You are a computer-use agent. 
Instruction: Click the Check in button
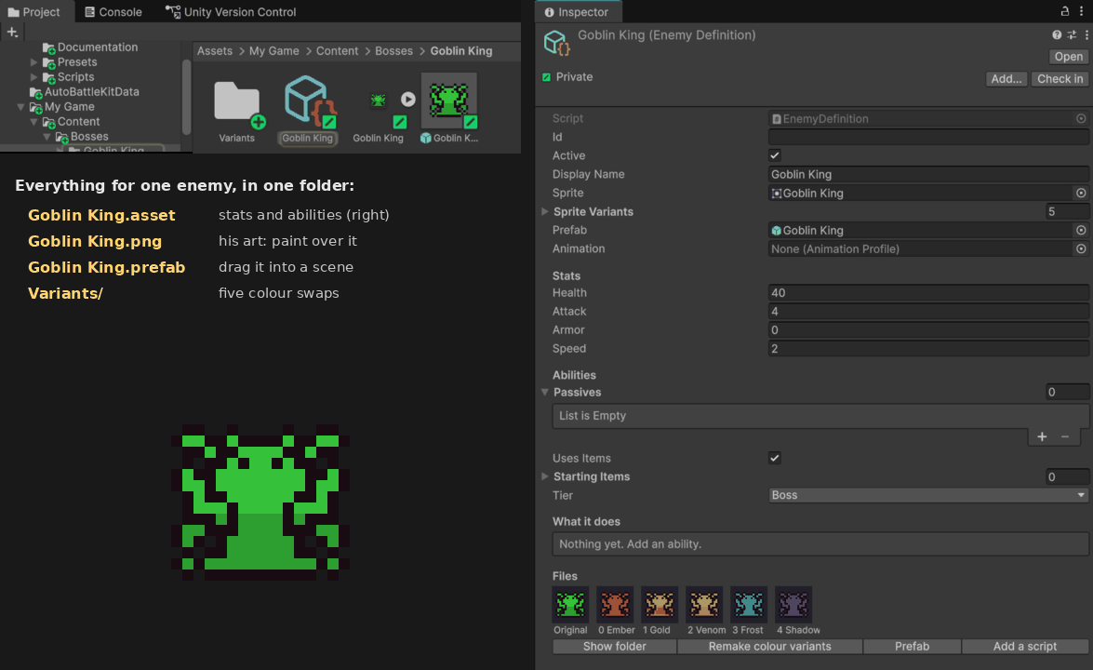[1060, 79]
